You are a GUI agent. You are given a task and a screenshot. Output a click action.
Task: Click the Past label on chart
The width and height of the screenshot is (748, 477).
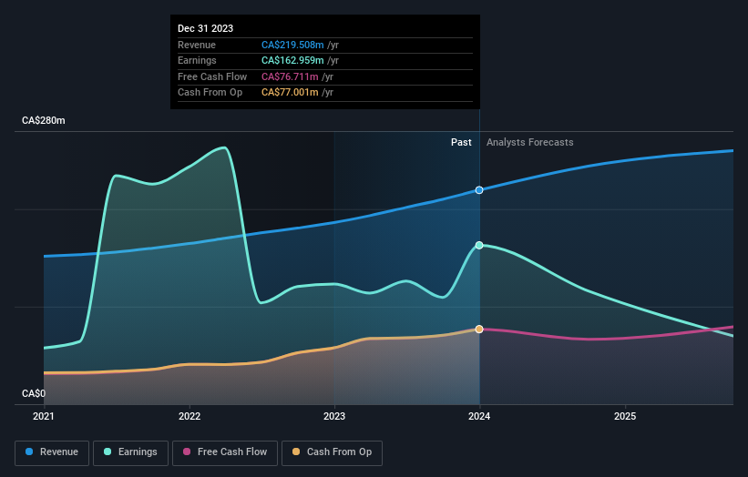point(461,142)
